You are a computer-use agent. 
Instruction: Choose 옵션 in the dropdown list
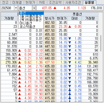point(31,13)
